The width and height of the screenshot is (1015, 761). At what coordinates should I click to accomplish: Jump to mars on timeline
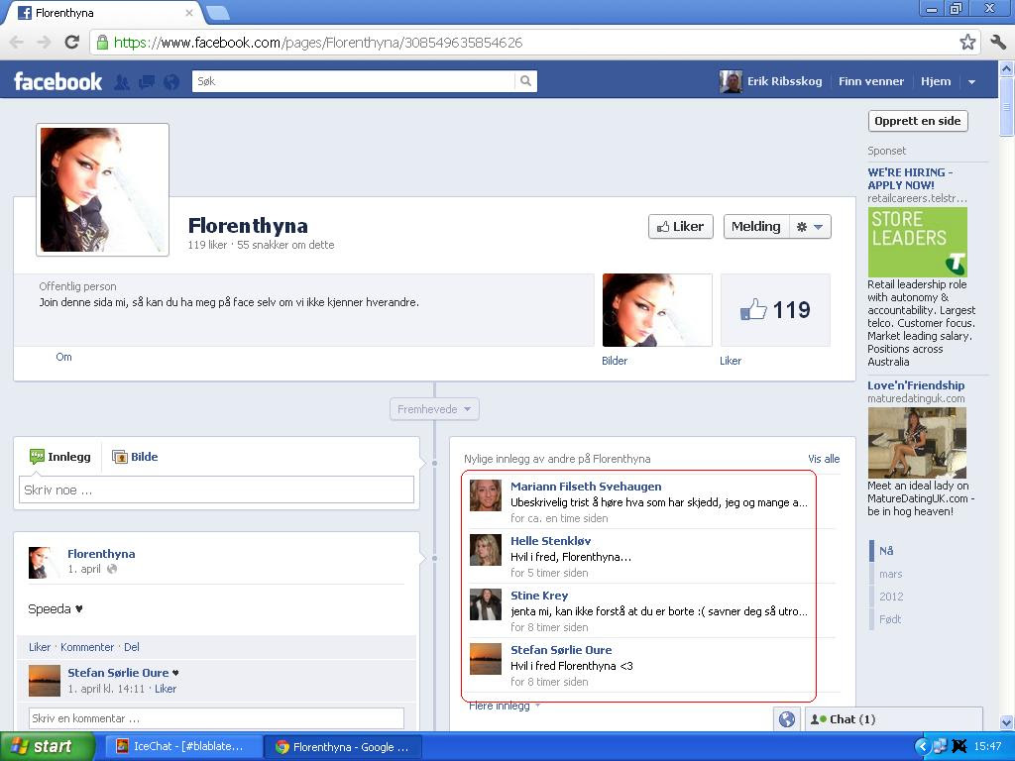[x=890, y=574]
